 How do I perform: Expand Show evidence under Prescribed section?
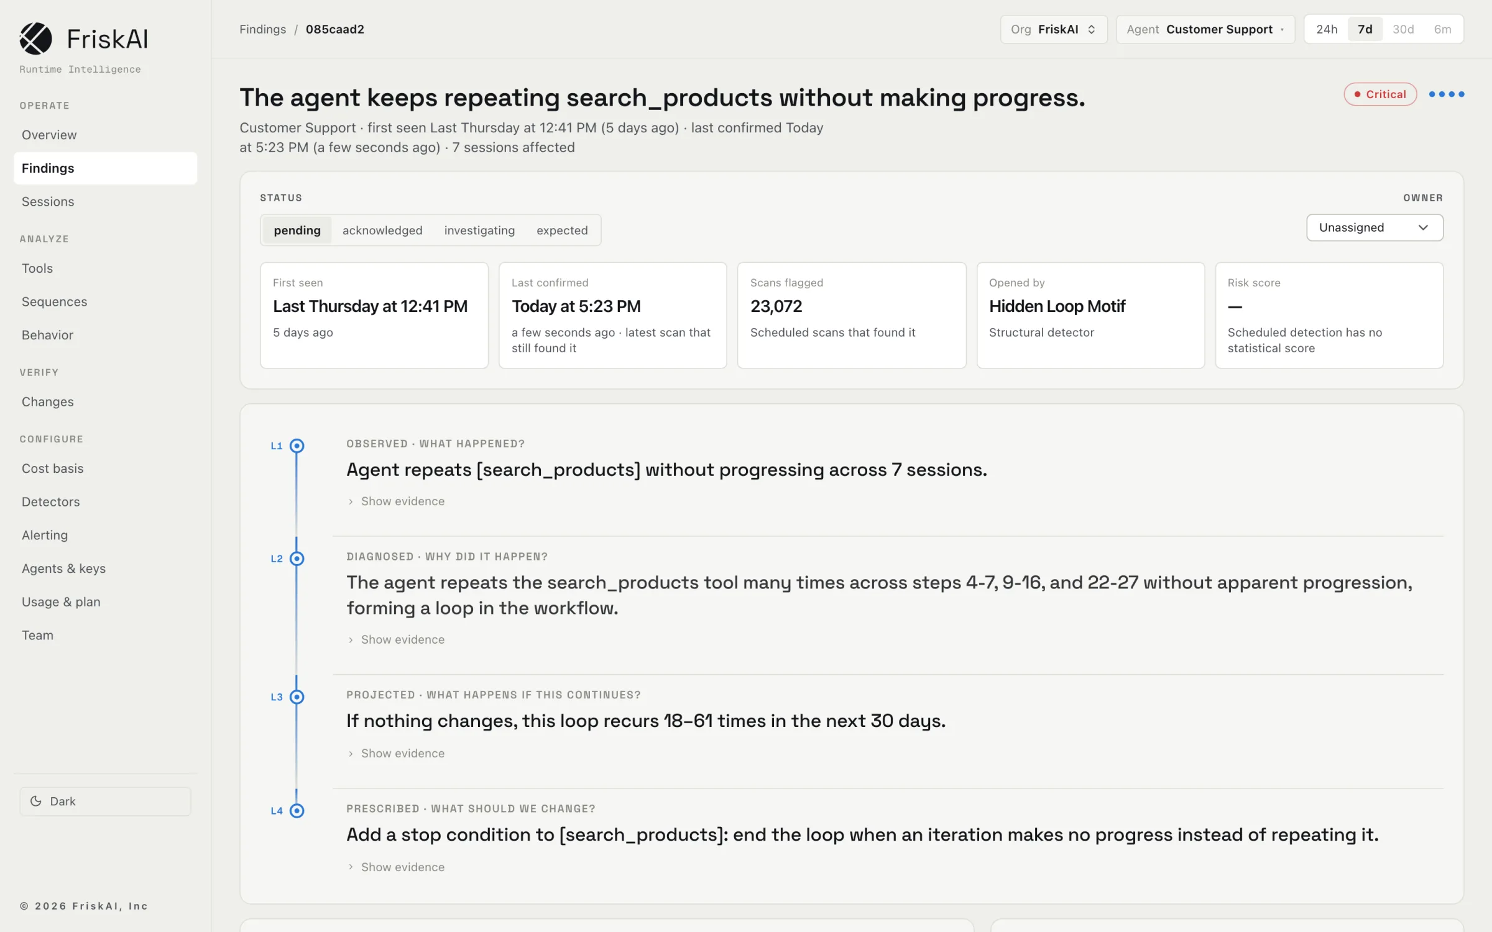pyautogui.click(x=396, y=867)
